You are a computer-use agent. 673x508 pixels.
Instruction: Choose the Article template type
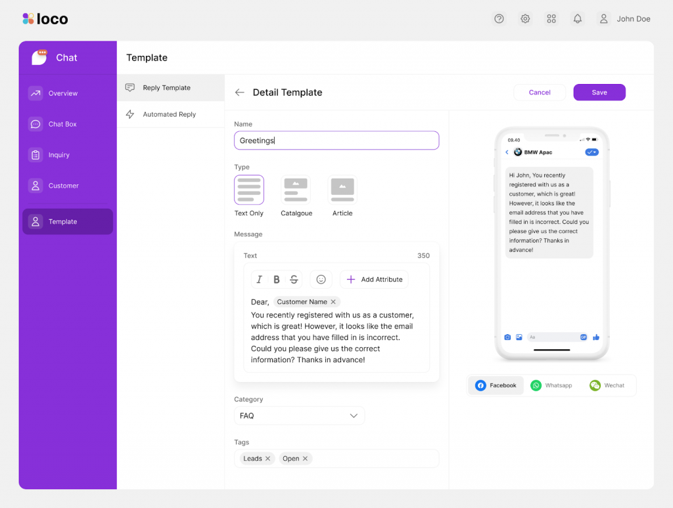[x=342, y=190]
